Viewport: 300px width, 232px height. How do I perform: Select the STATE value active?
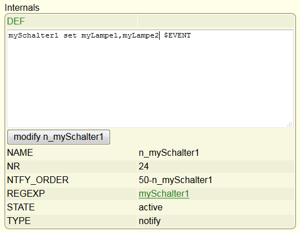[x=151, y=208]
